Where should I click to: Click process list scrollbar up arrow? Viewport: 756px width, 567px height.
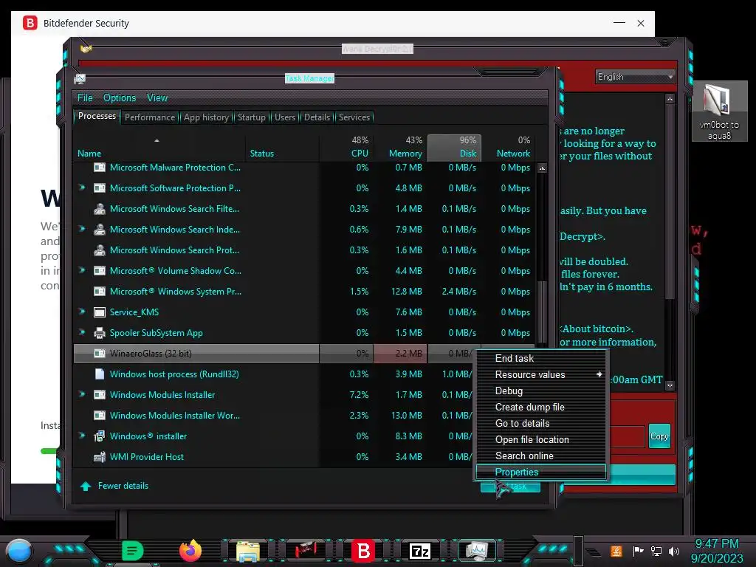pyautogui.click(x=542, y=168)
